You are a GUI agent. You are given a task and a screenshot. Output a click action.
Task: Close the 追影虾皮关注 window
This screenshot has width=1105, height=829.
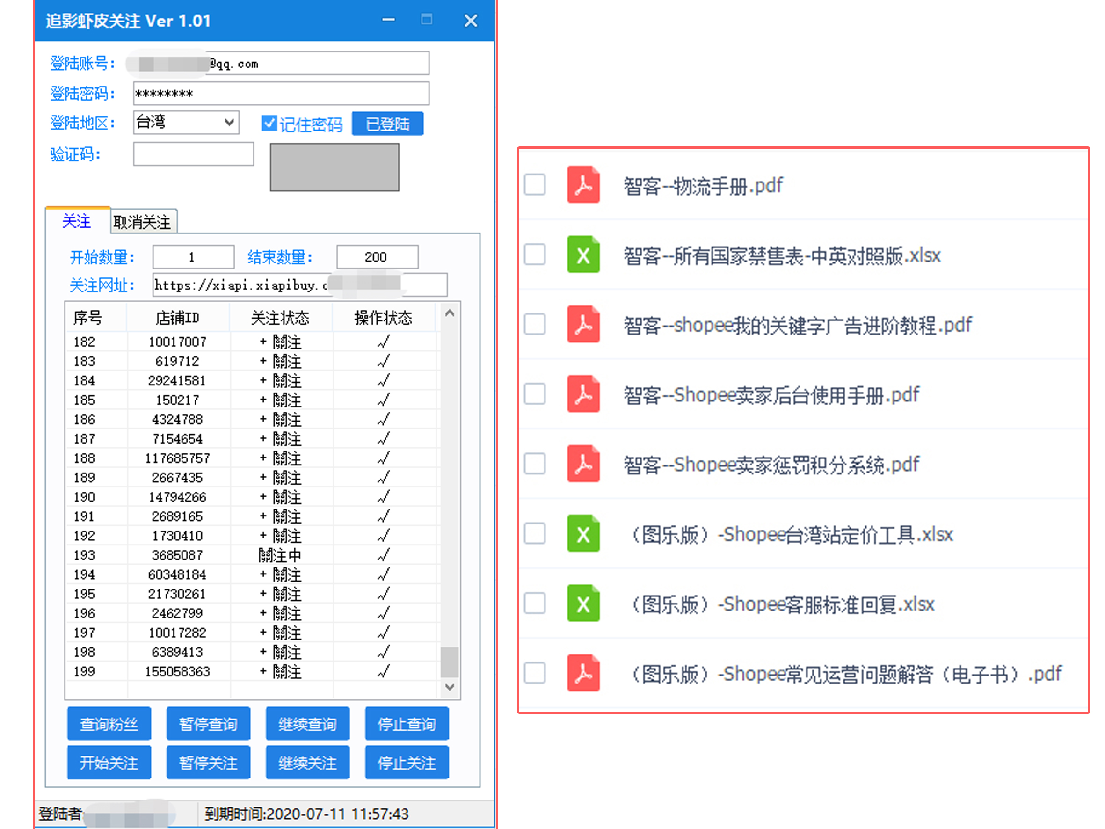[471, 21]
